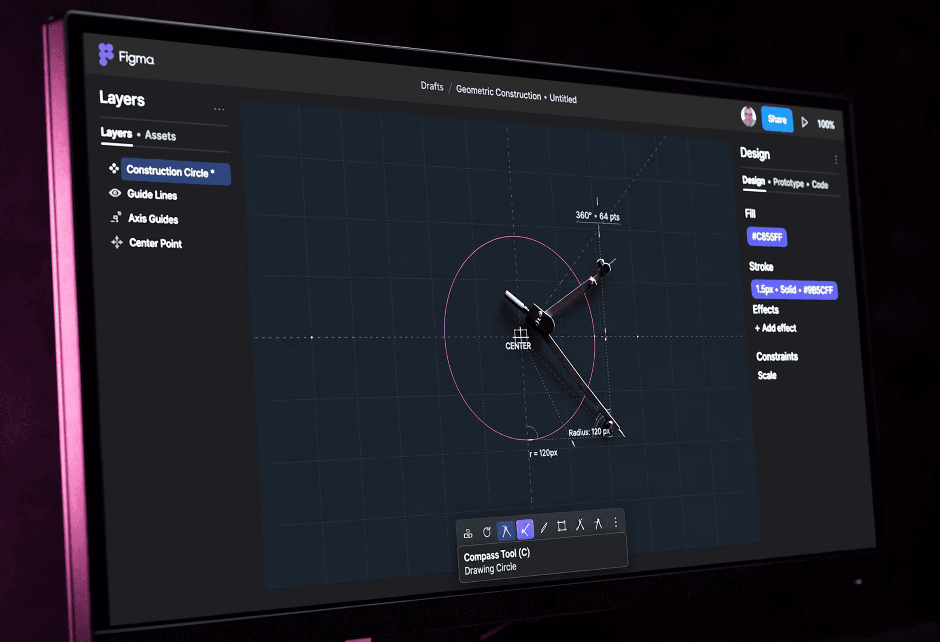Hide the Guide Lines layer with its eye icon
Screen dimensions: 940x642
click(115, 193)
